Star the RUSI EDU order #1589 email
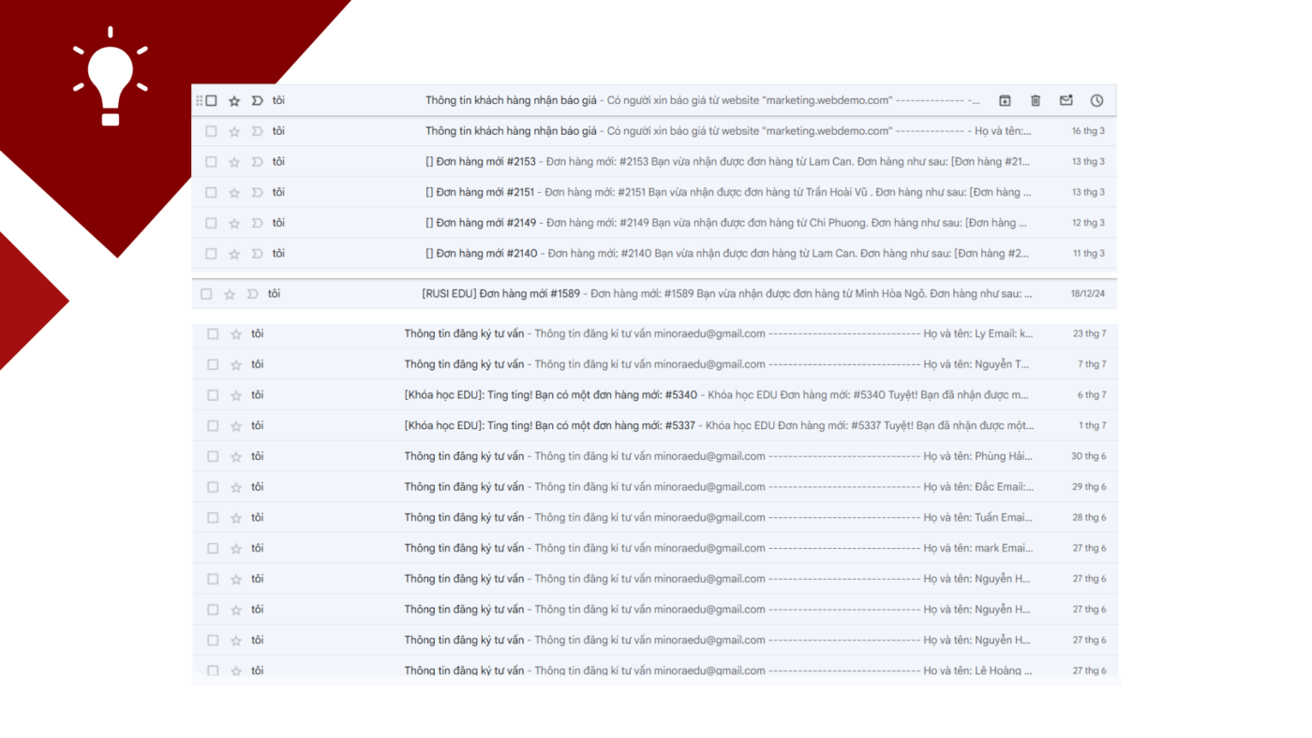This screenshot has width=1312, height=738. click(x=230, y=294)
